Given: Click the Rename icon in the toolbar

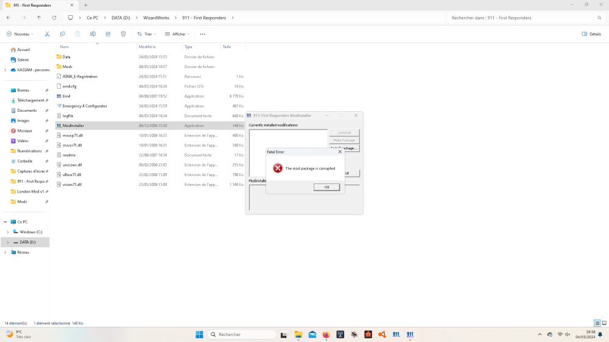Looking at the screenshot, I should [x=93, y=34].
